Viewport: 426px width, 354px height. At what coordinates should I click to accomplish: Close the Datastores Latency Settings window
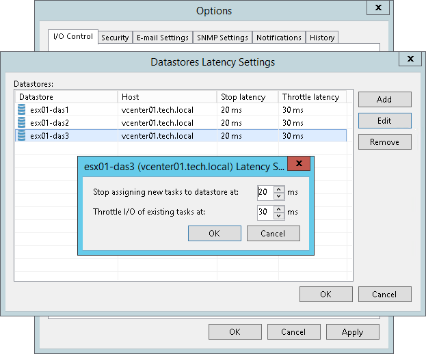point(410,59)
